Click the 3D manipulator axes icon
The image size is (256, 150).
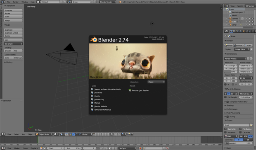[70, 134]
